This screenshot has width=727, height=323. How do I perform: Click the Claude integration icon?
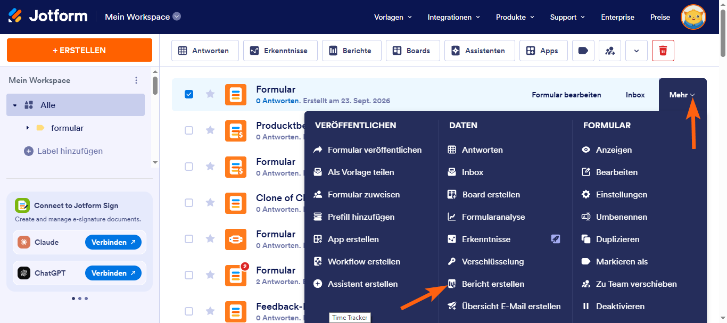24,242
